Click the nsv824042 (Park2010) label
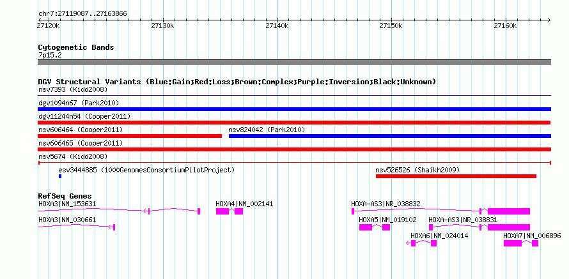 pyautogui.click(x=267, y=130)
